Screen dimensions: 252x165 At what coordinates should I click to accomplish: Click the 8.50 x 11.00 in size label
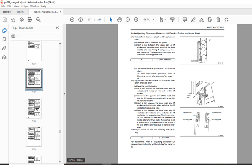[x=76, y=160]
